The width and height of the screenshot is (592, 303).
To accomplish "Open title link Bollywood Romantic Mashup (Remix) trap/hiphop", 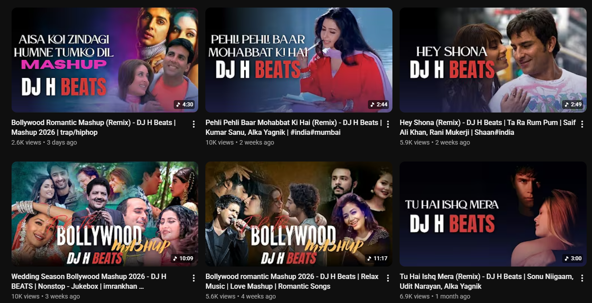I will [x=94, y=127].
